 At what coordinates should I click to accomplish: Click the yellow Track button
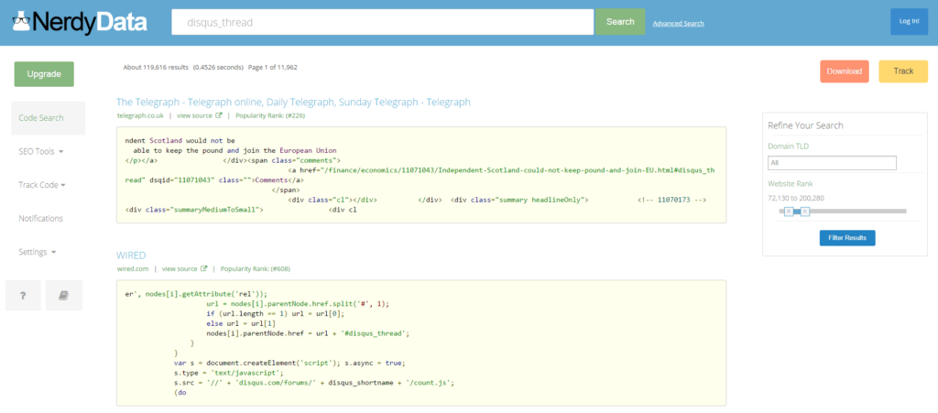coord(903,71)
